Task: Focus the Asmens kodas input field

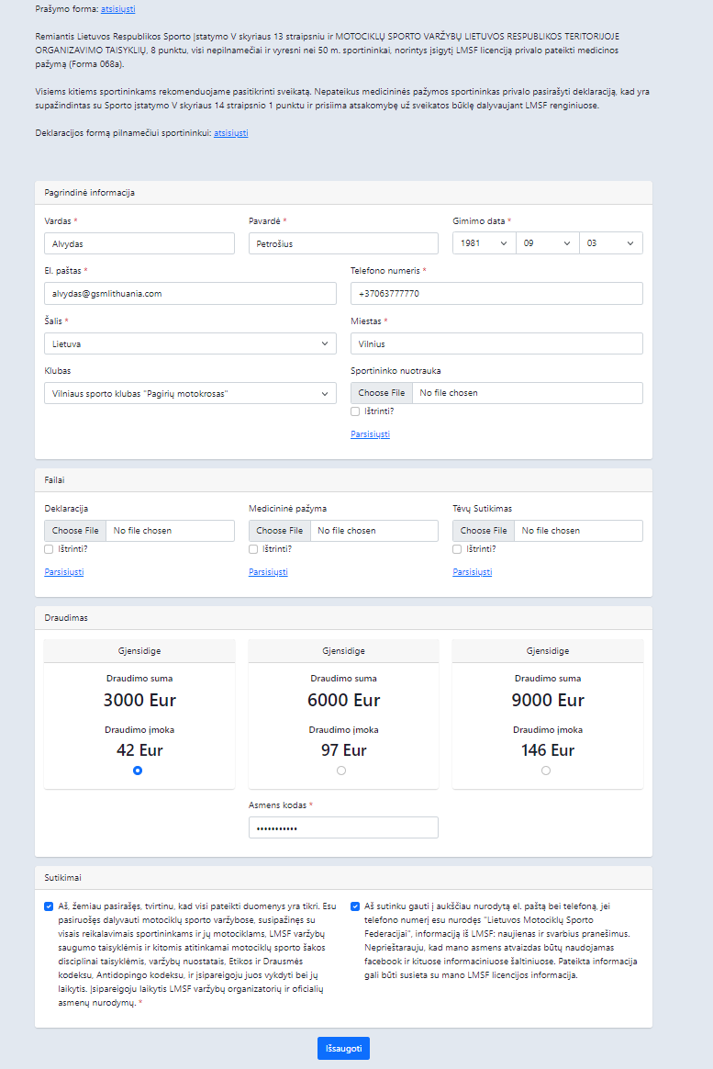Action: [343, 827]
